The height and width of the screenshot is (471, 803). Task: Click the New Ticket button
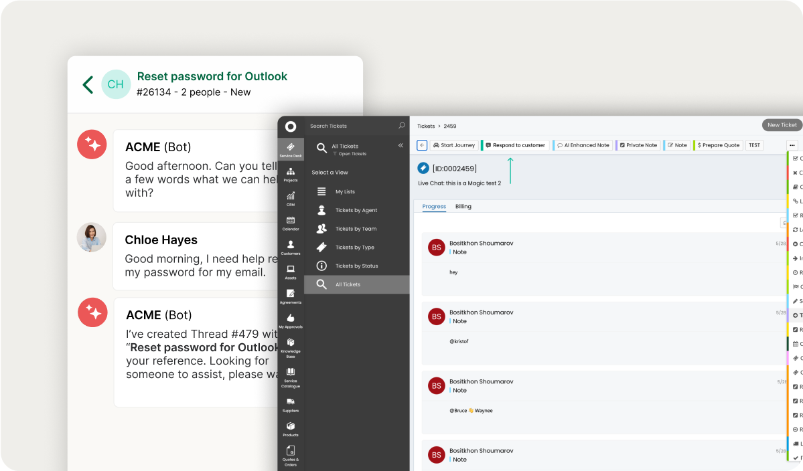782,125
